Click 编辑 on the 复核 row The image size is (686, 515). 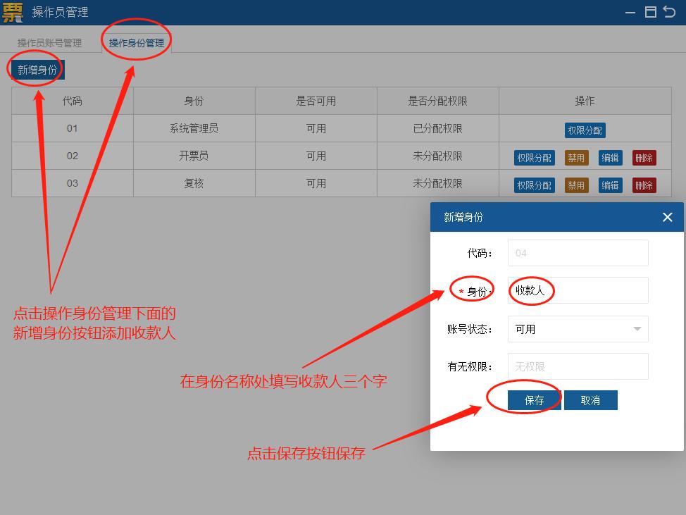coord(610,183)
